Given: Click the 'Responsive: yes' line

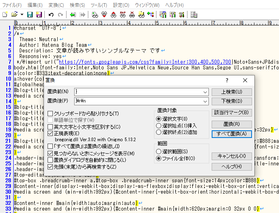Looking at the screenshot, I should [40, 56].
